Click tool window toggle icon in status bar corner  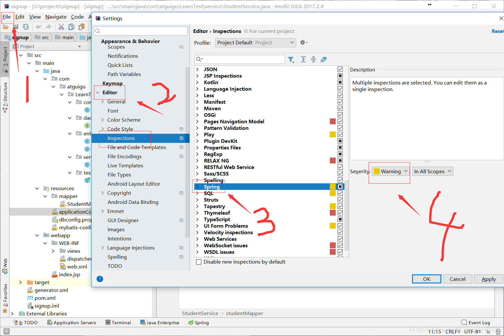[6, 331]
